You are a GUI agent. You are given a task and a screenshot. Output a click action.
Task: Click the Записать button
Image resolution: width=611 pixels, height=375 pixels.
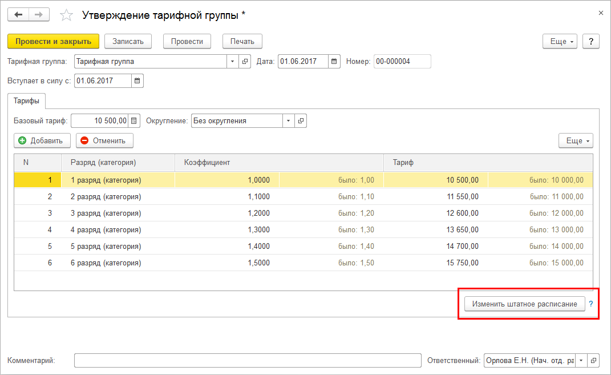click(128, 41)
